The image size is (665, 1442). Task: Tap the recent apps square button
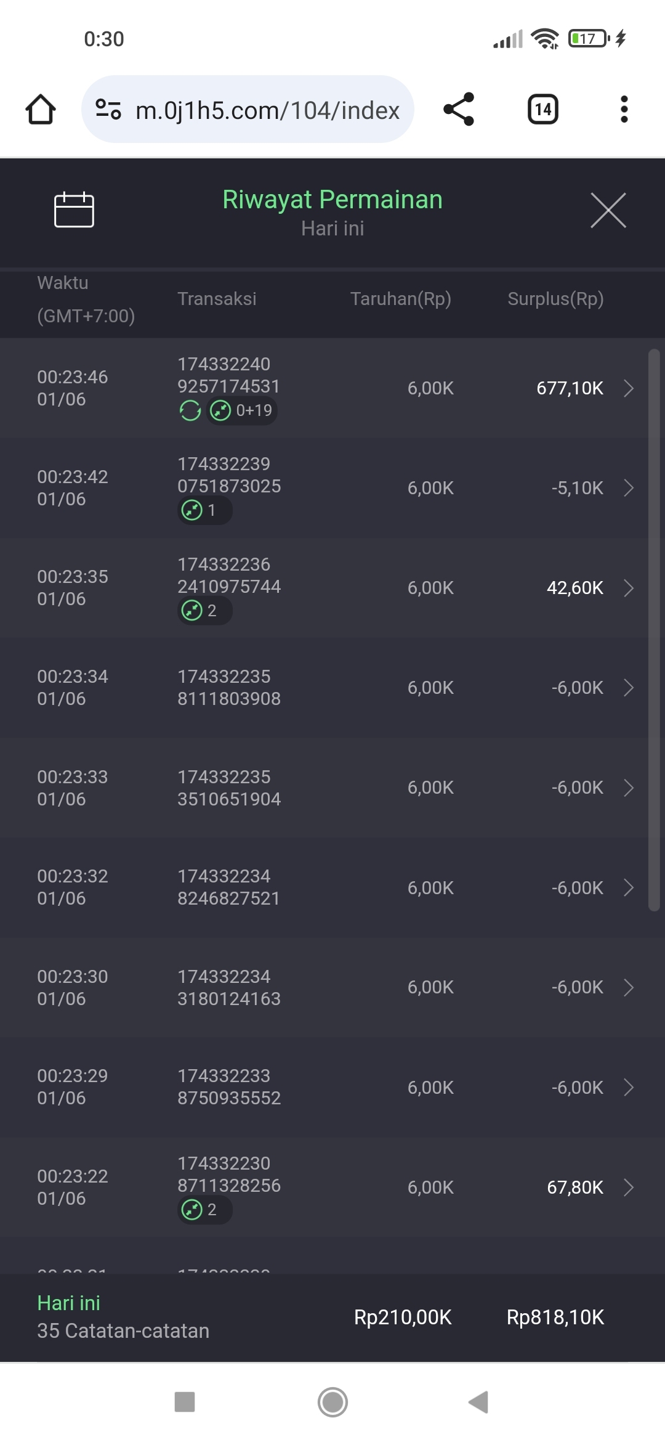pos(185,1402)
